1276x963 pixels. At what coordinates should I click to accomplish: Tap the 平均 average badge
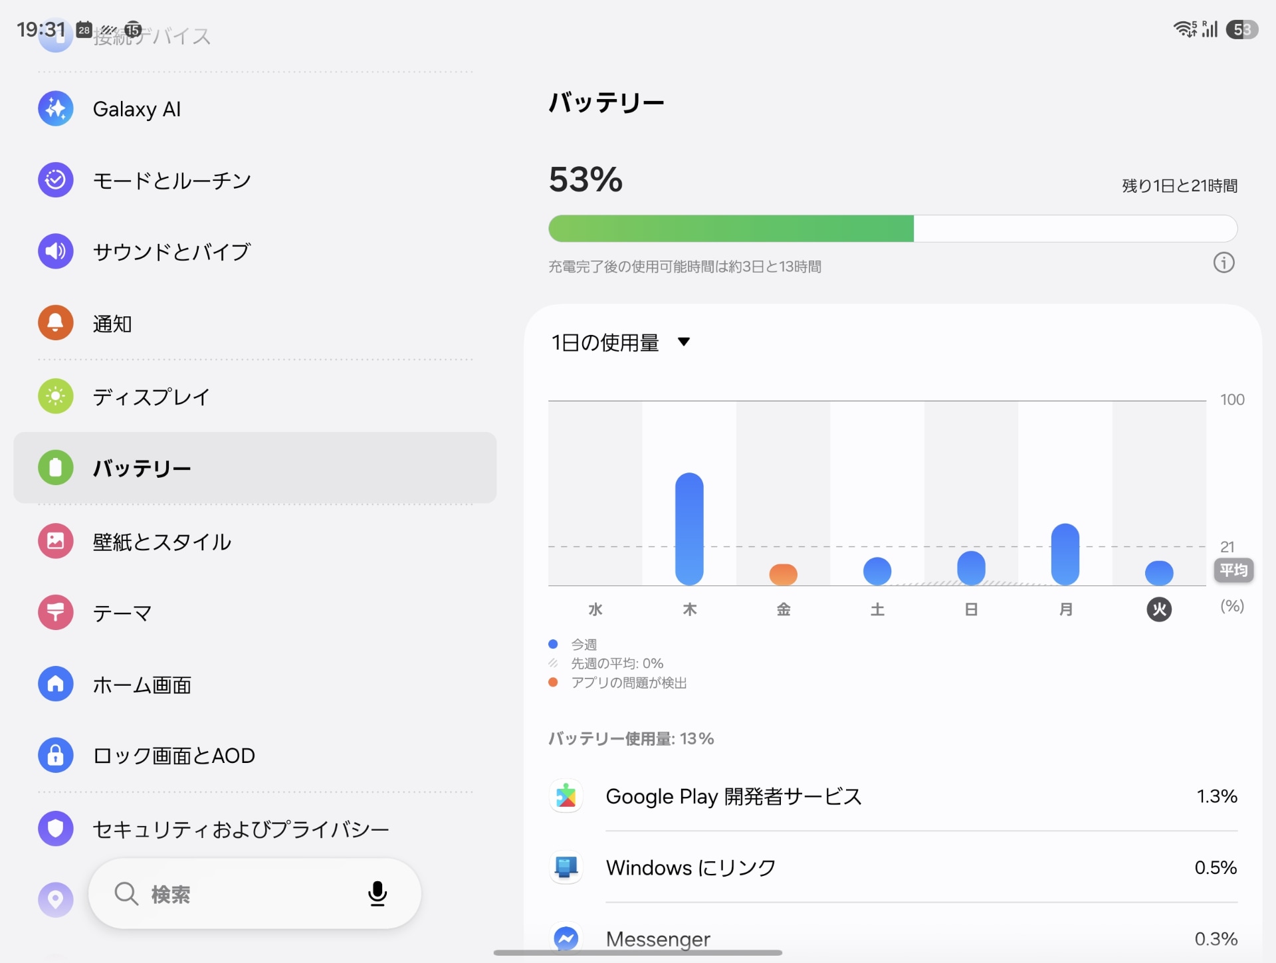[x=1233, y=570]
